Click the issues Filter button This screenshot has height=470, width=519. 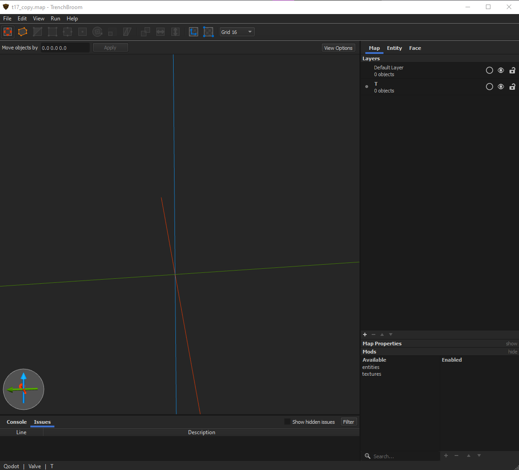pyautogui.click(x=349, y=422)
